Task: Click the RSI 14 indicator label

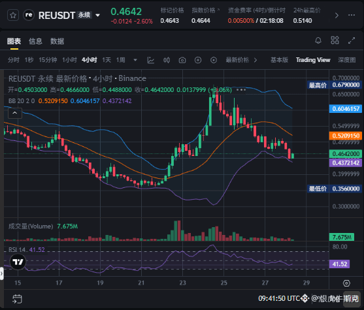Action: pyautogui.click(x=17, y=250)
